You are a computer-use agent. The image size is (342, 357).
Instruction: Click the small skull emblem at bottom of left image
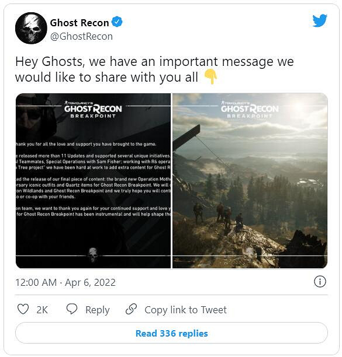coord(93,255)
